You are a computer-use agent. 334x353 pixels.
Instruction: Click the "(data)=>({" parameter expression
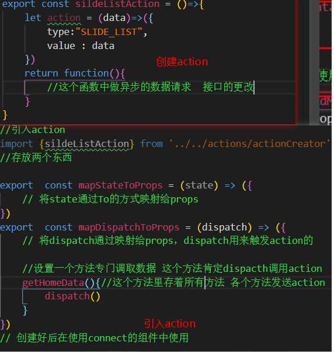[x=126, y=18]
